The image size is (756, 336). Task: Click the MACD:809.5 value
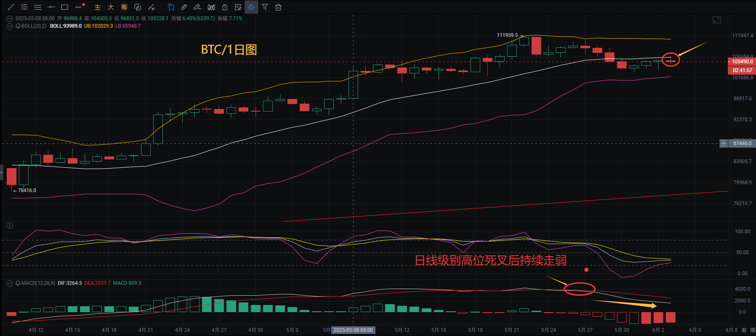[x=127, y=283]
